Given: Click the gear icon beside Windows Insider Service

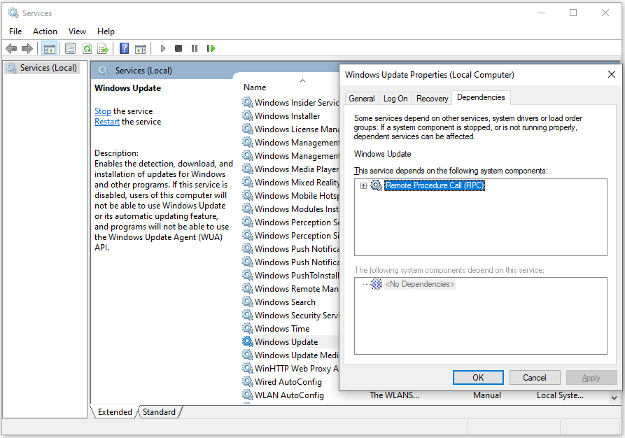Looking at the screenshot, I should coord(248,102).
